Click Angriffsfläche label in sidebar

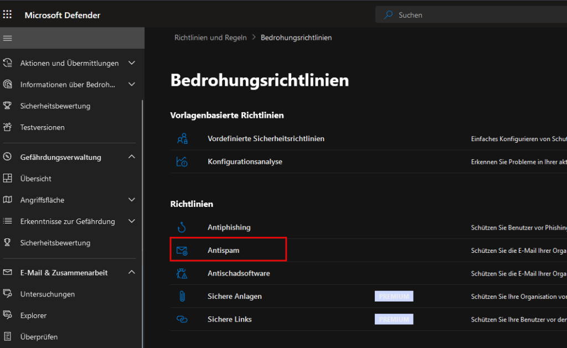[42, 200]
